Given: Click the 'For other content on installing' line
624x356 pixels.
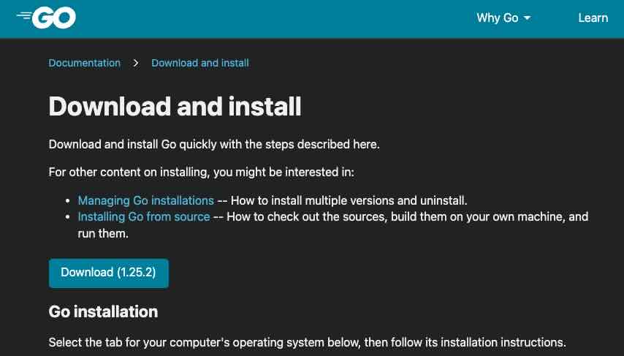Looking at the screenshot, I should (x=201, y=173).
